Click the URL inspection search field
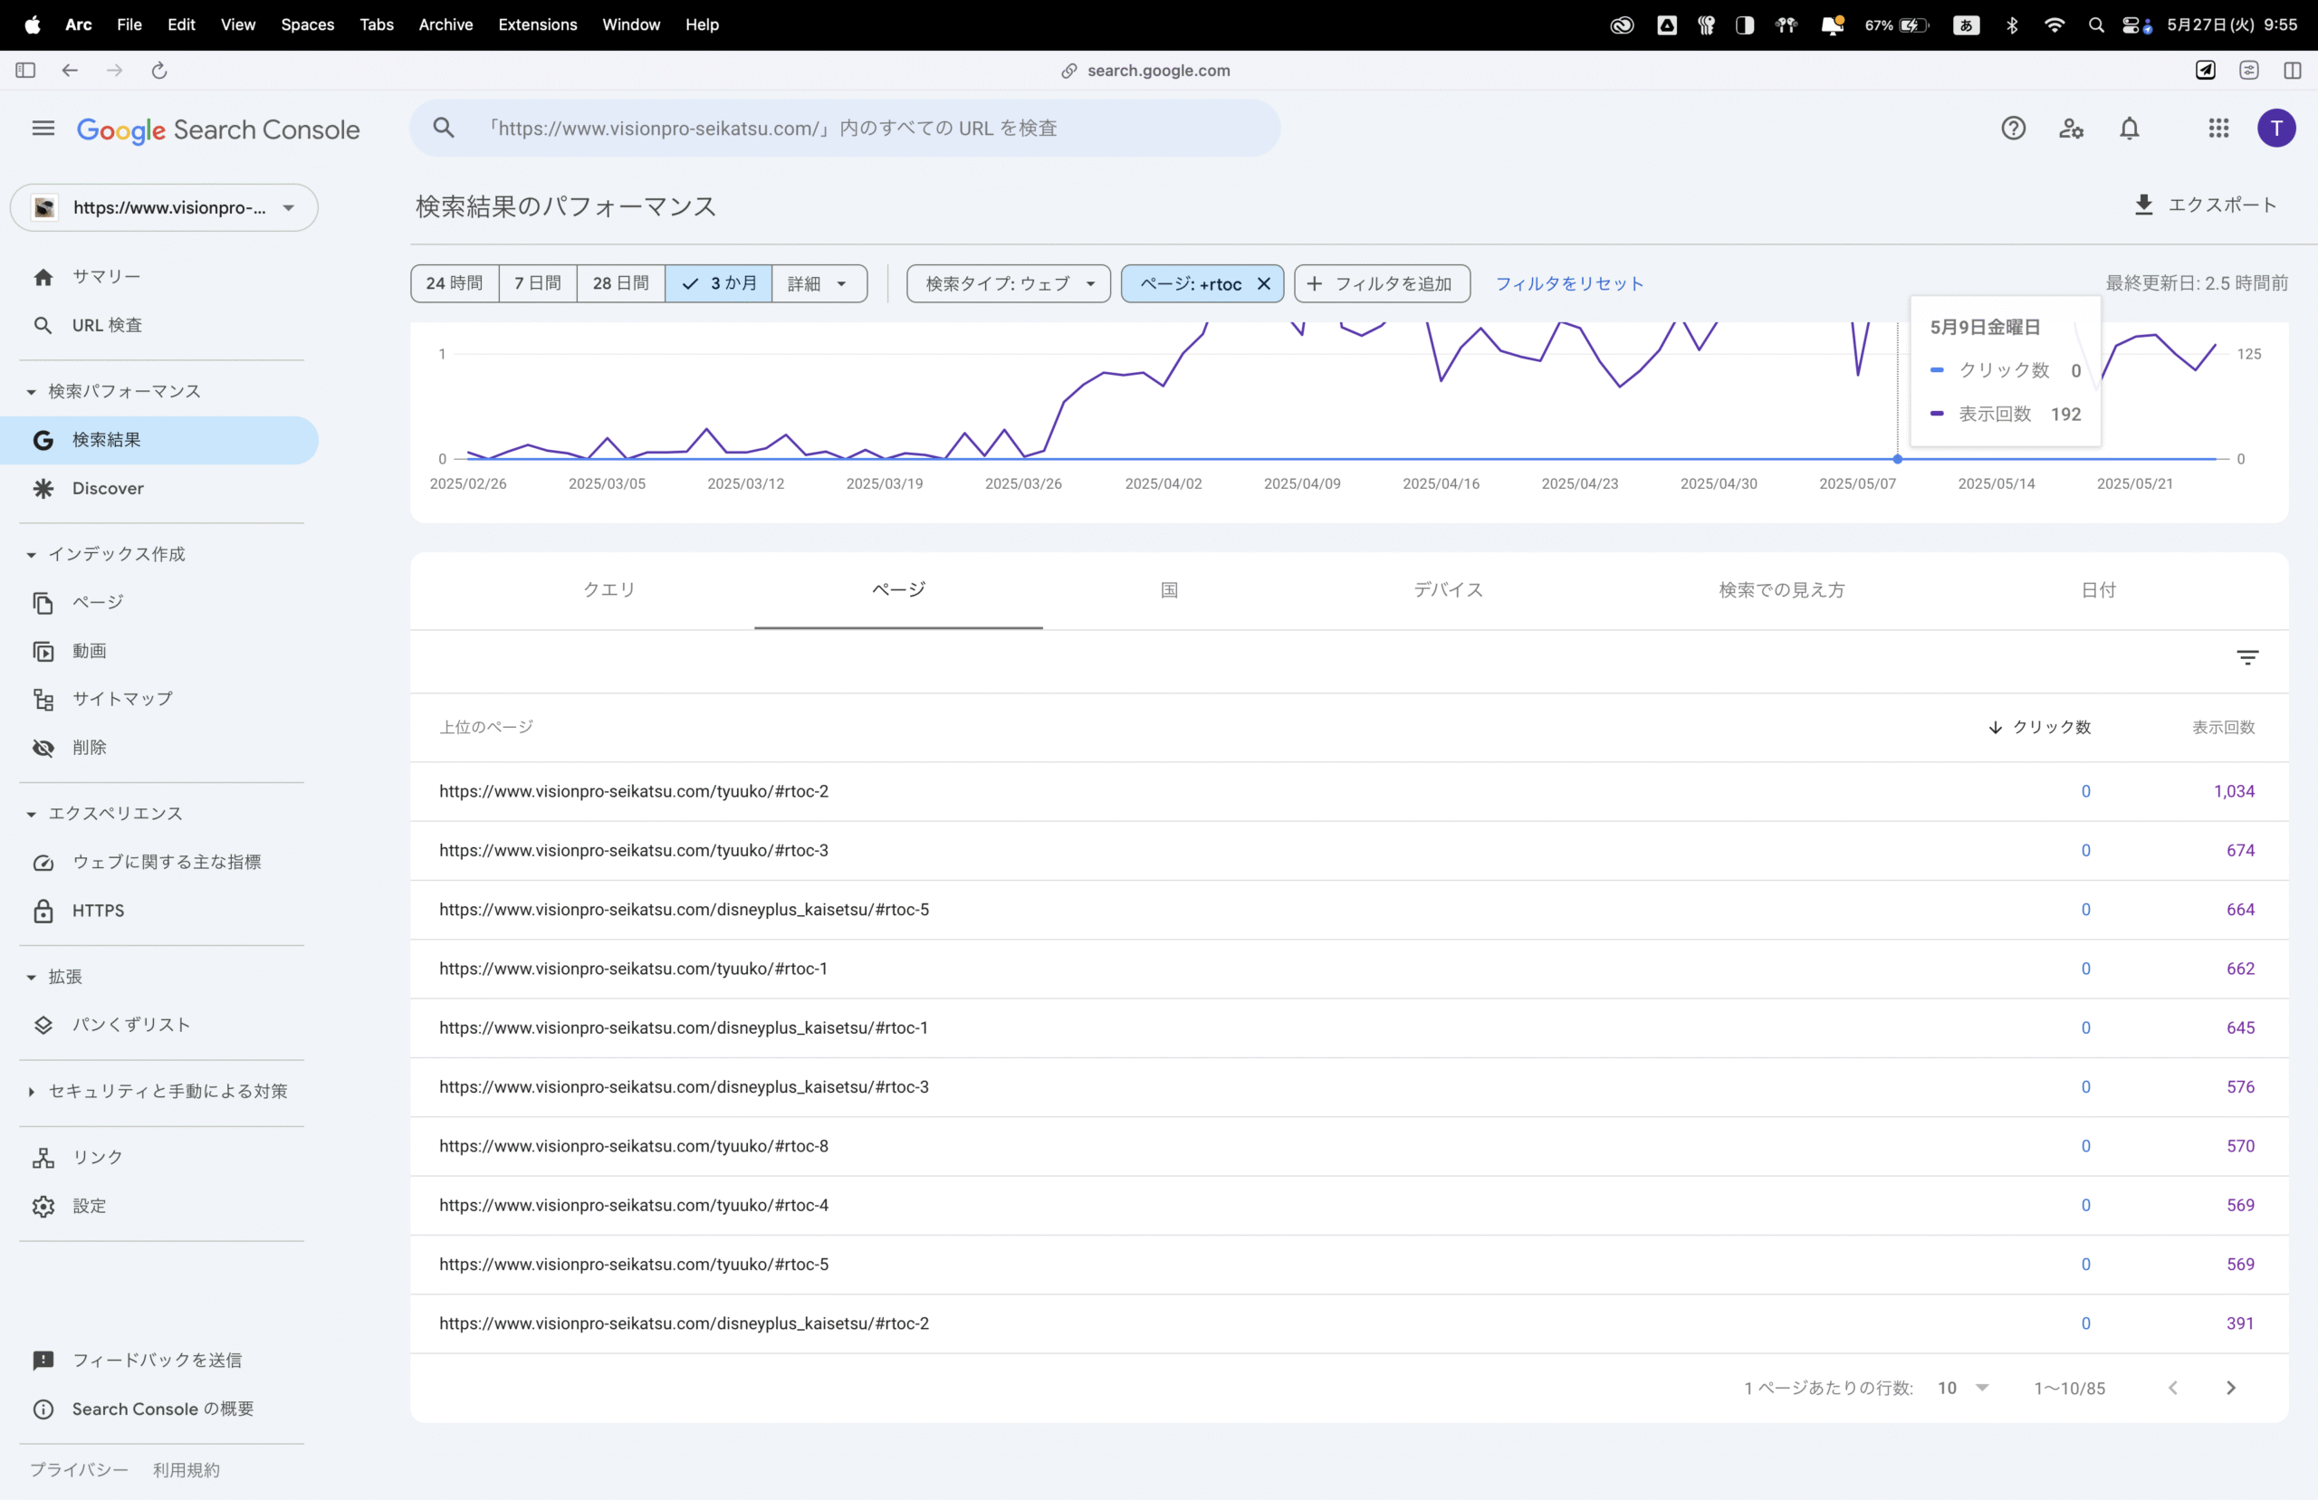The width and height of the screenshot is (2318, 1500). (x=845, y=129)
